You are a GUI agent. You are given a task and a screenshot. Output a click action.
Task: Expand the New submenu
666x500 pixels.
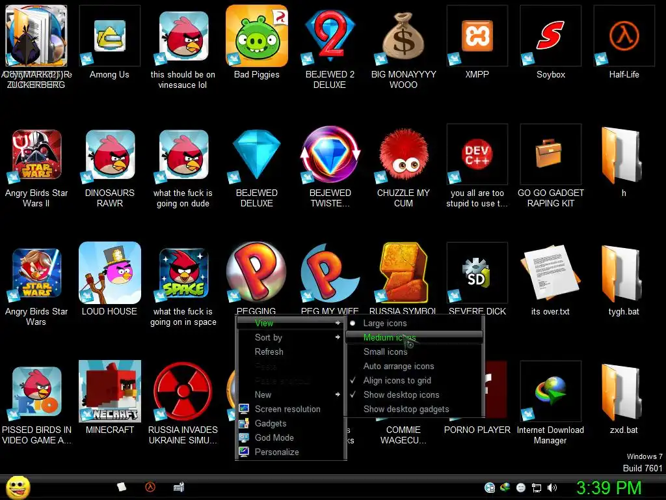[x=290, y=395]
